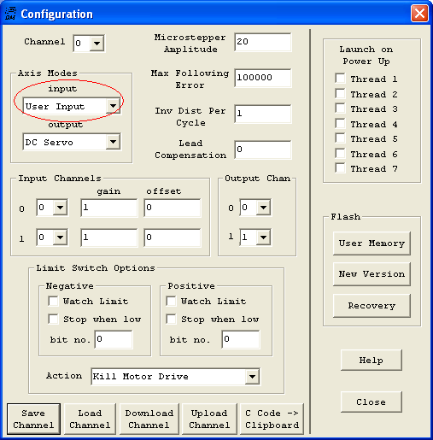Click the Inv Dist Per Cycle field
Viewport: 433px width, 440px height.
click(x=263, y=114)
